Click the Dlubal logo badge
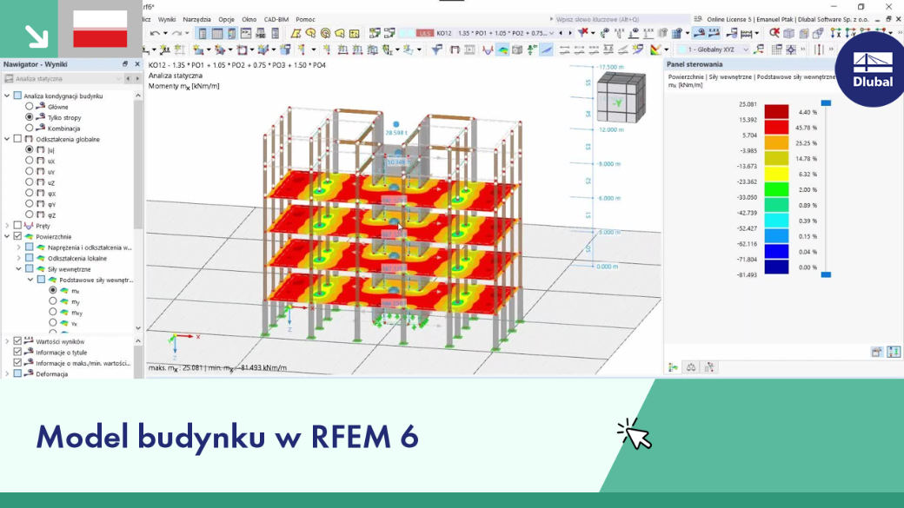This screenshot has height=508, width=904. (x=872, y=70)
